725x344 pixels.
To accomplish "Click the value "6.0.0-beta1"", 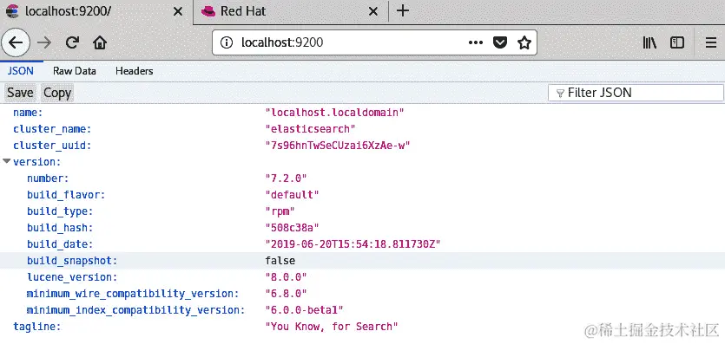I will (304, 310).
